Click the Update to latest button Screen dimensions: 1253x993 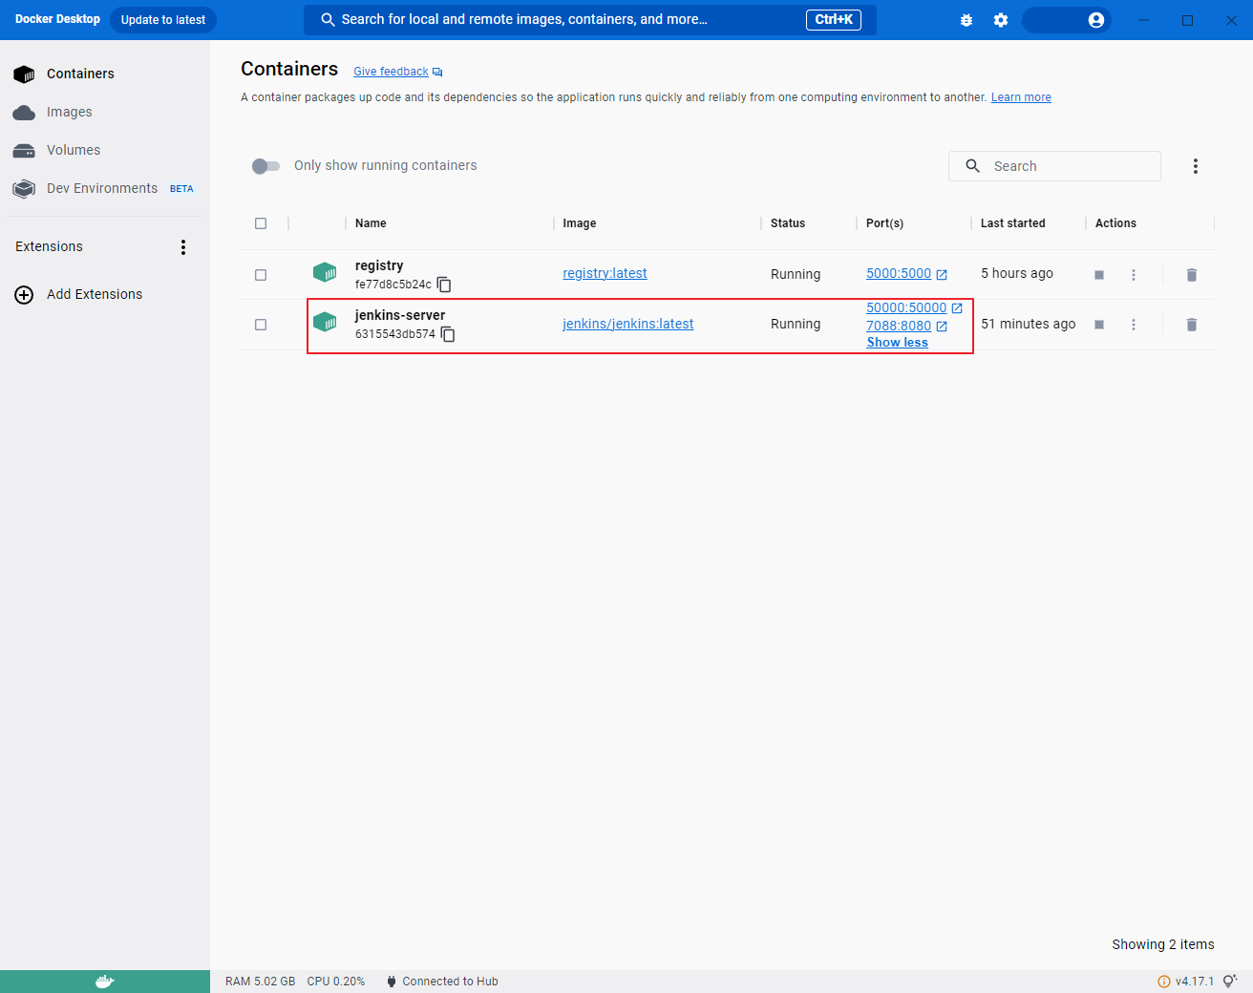click(163, 20)
